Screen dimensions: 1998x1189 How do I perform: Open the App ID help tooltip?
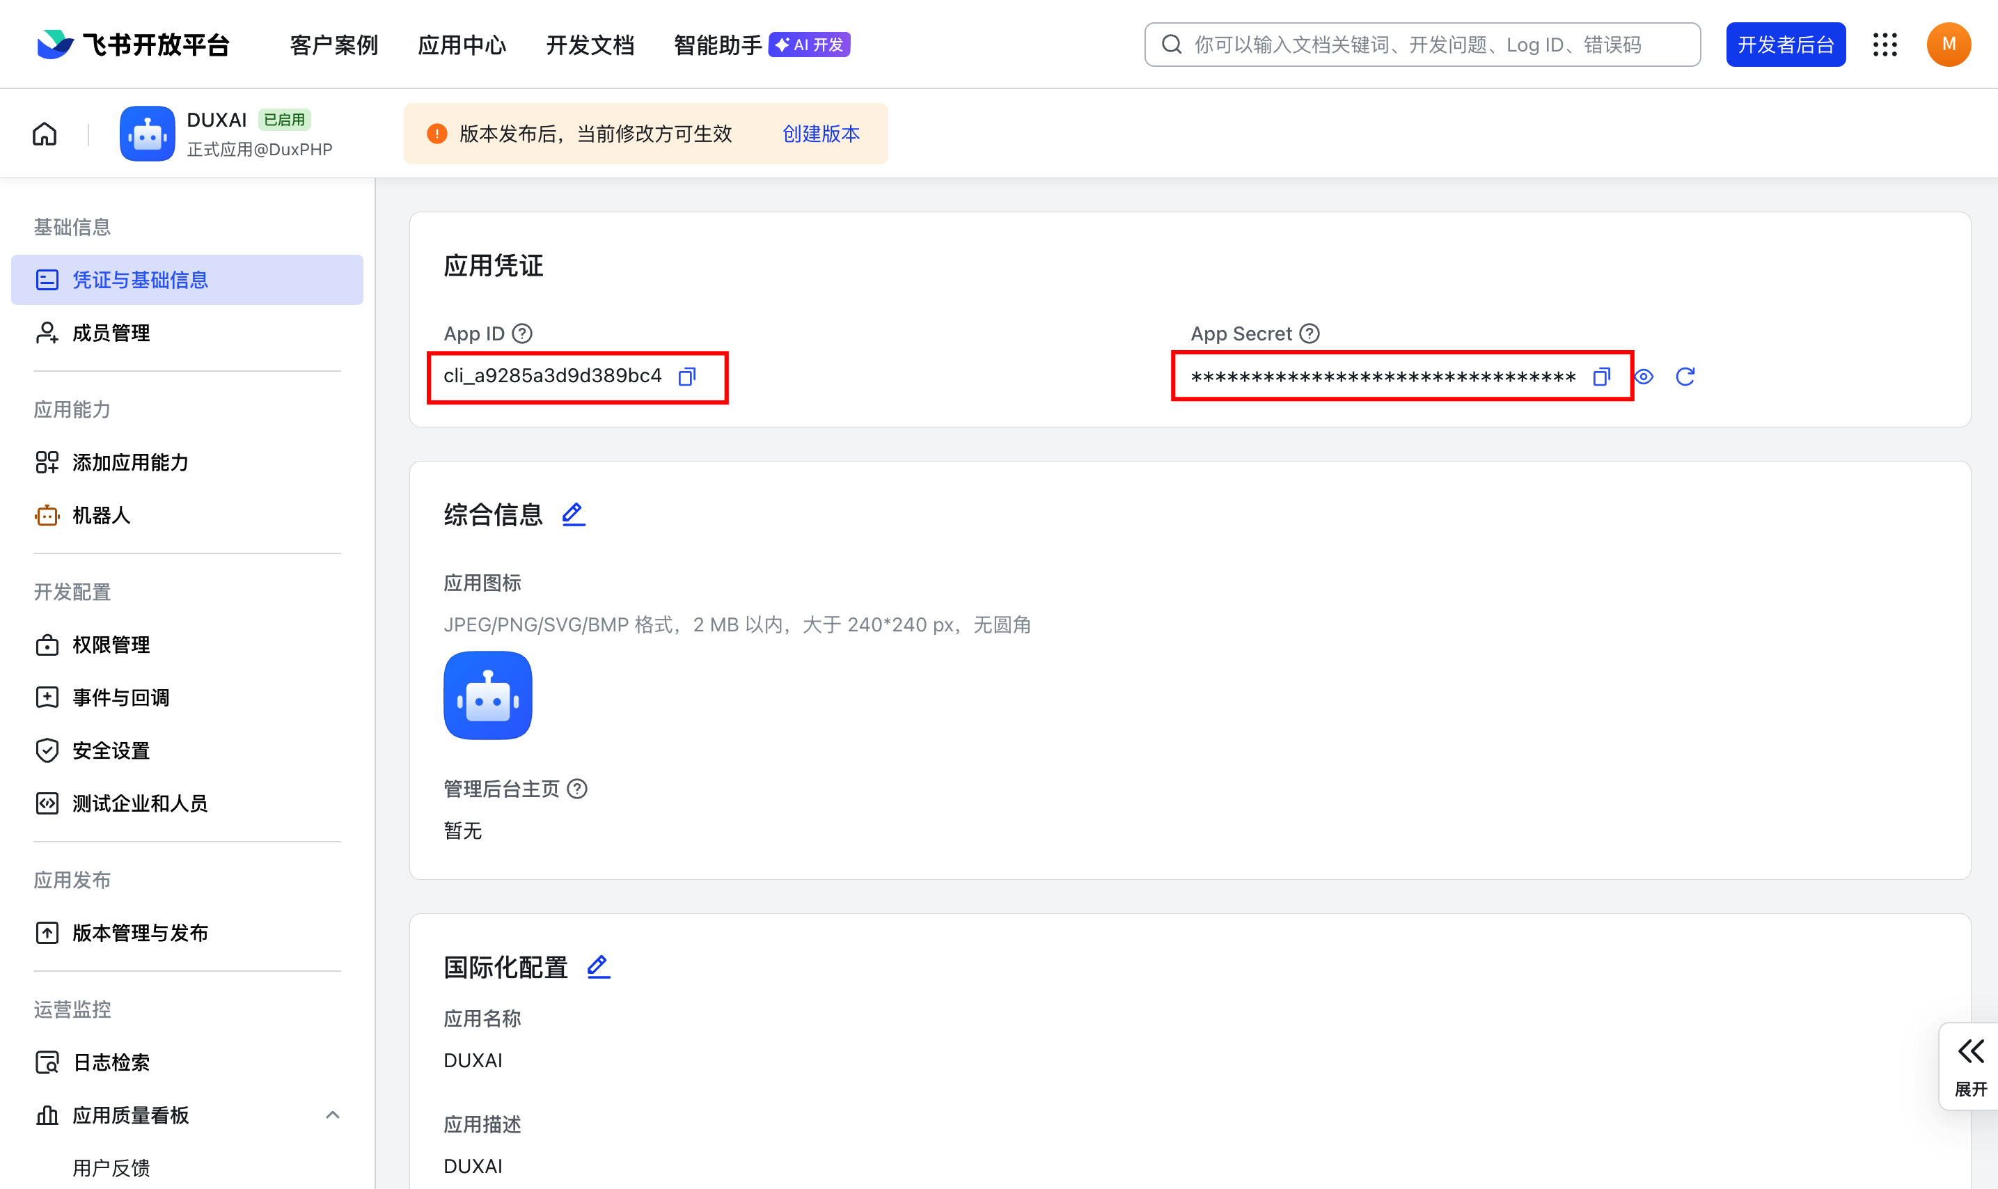[x=521, y=333]
